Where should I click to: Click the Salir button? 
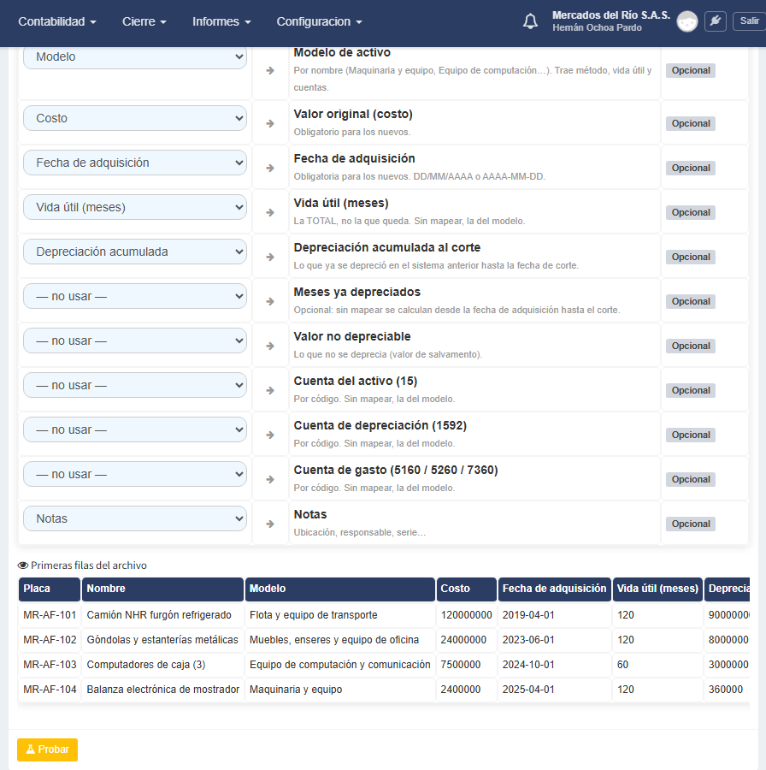click(x=749, y=21)
